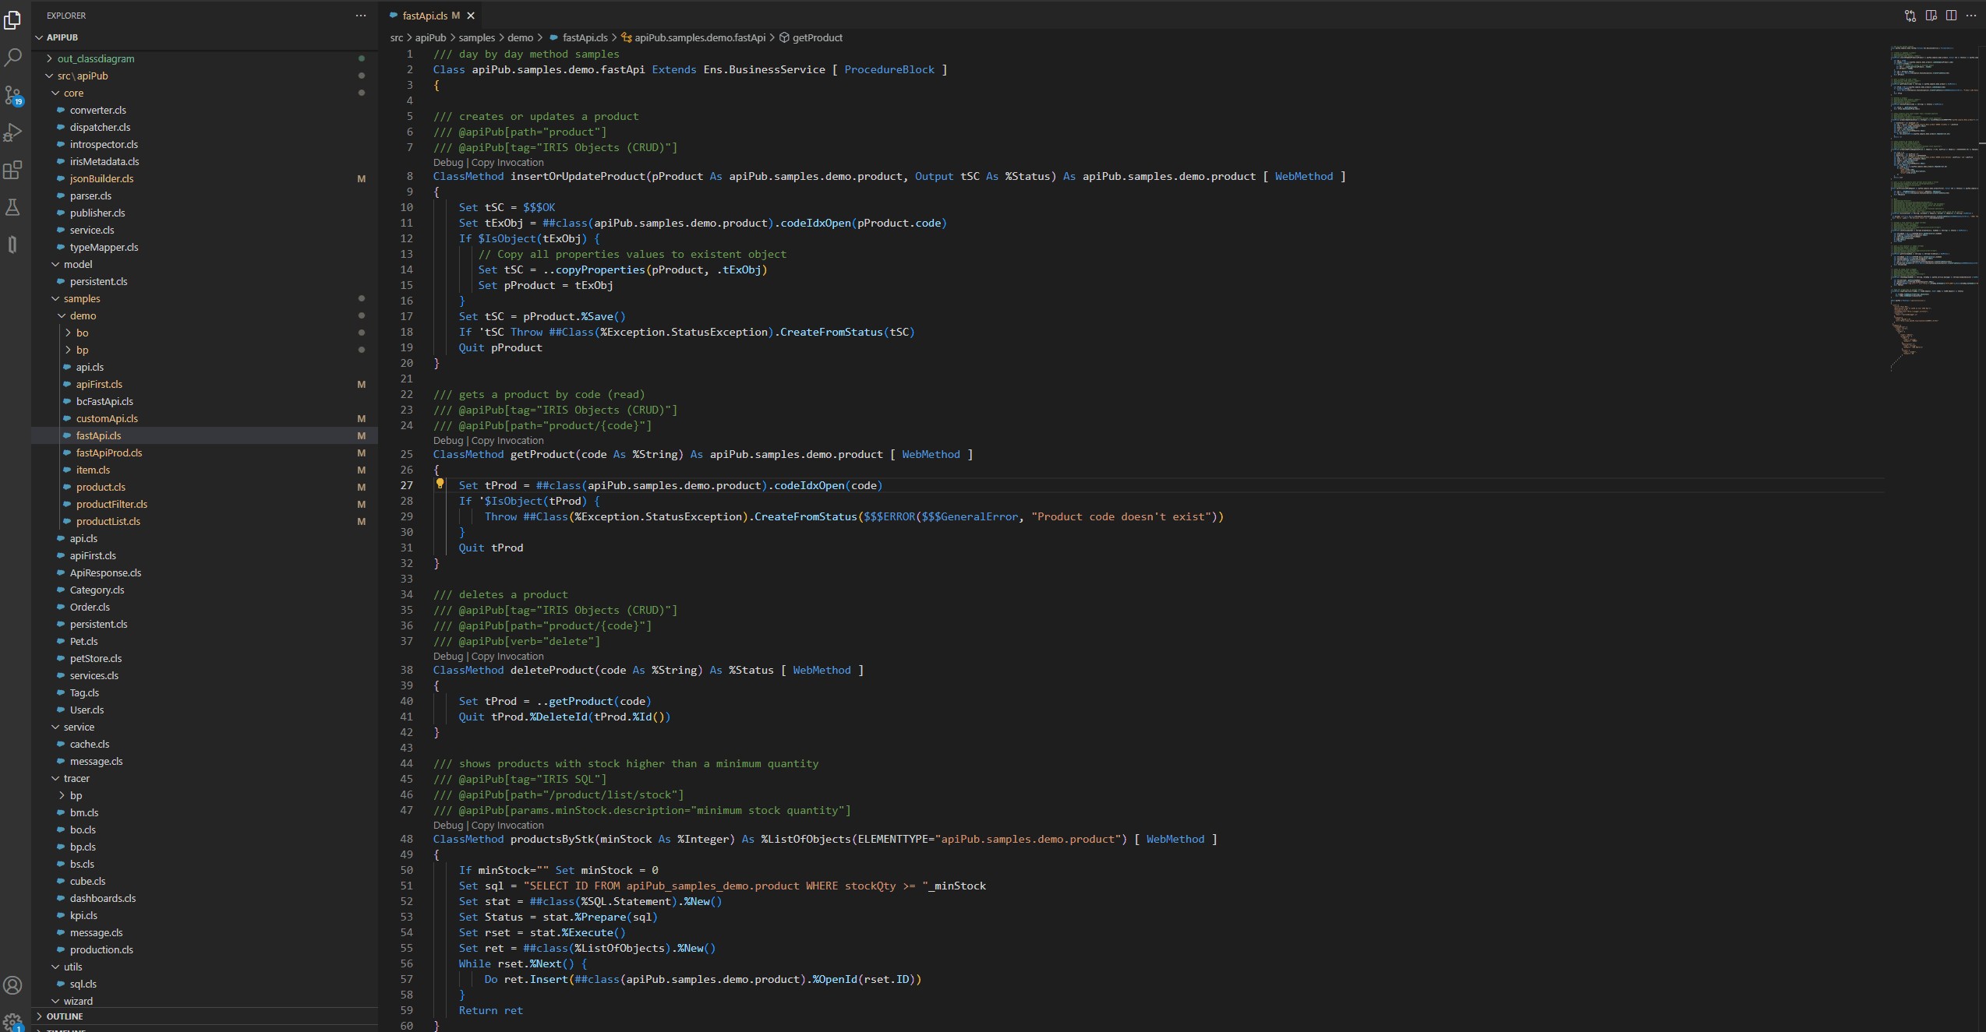Click the lightbulb code action on line 27
1986x1032 pixels.
pyautogui.click(x=440, y=484)
